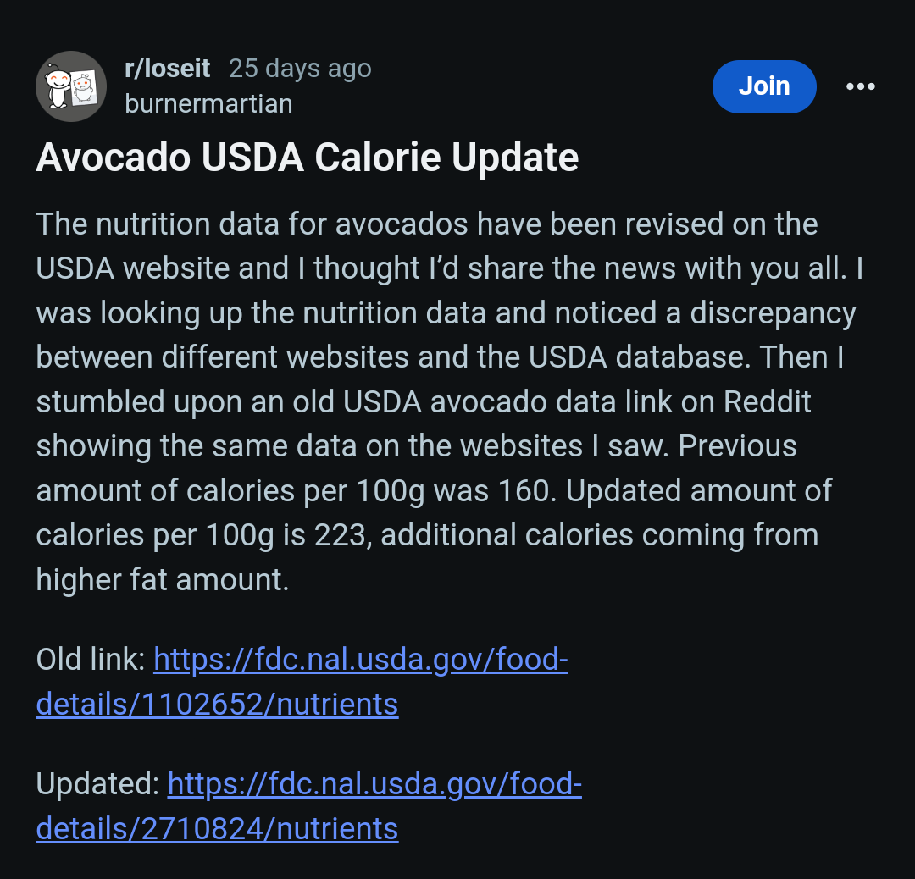
Task: Click the first line of the post body
Action: [x=426, y=225]
